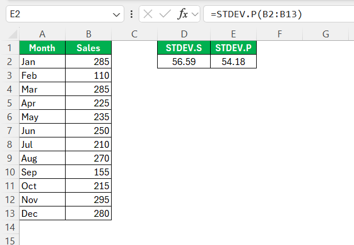This screenshot has width=354, height=245.
Task: Select column C header
Action: click(134, 34)
